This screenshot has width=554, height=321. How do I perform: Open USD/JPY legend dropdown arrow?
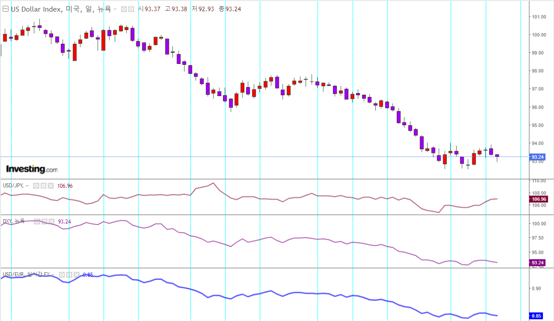(27, 186)
